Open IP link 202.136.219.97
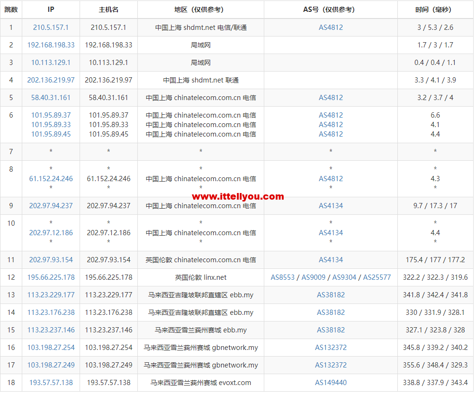 pyautogui.click(x=51, y=80)
